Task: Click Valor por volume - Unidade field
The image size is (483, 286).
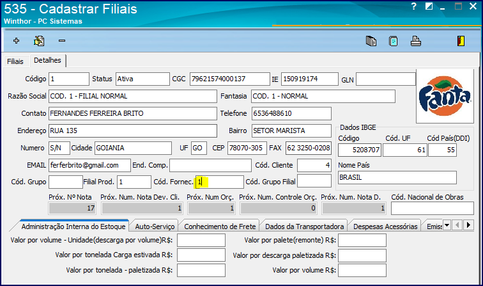Action: 201,241
